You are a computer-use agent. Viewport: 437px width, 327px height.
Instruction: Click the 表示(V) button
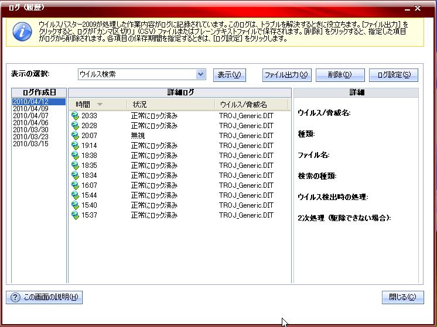tap(230, 75)
